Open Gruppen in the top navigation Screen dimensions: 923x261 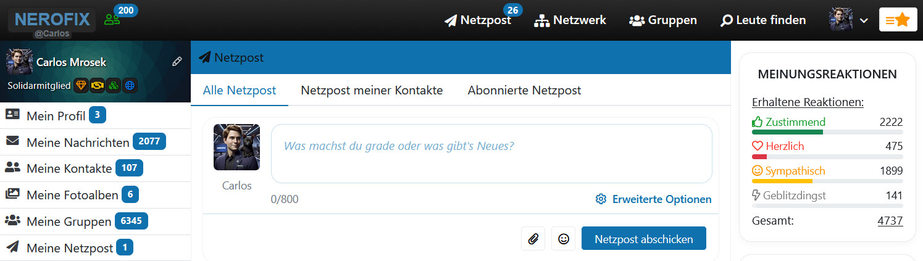click(x=663, y=20)
